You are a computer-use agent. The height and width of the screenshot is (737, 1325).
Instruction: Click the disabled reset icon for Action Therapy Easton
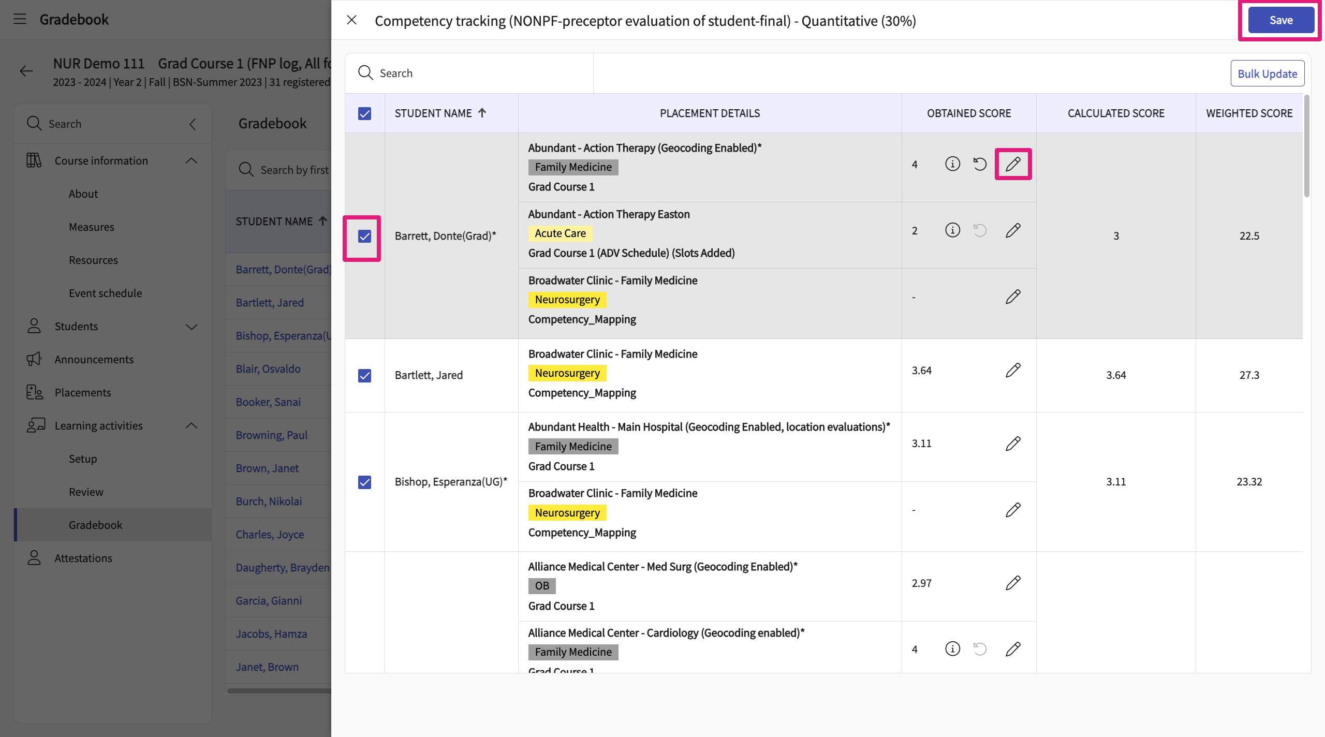point(980,230)
